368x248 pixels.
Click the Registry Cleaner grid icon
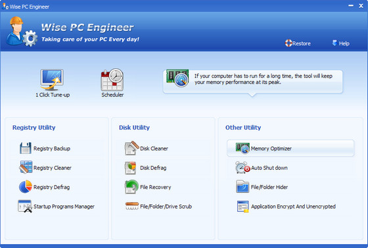pyautogui.click(x=26, y=167)
